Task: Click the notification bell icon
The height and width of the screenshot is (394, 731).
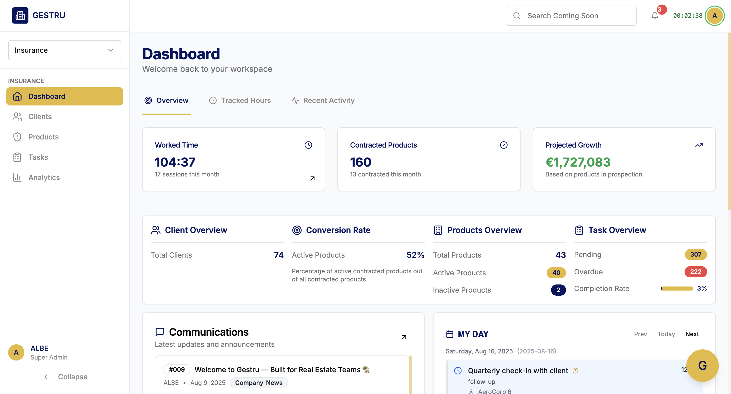Action: point(654,15)
